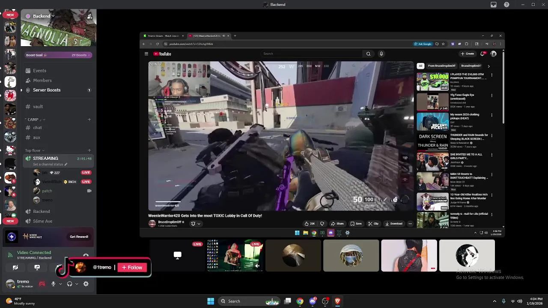Reload page in shared browser
This screenshot has height=308, width=548.
(x=157, y=44)
